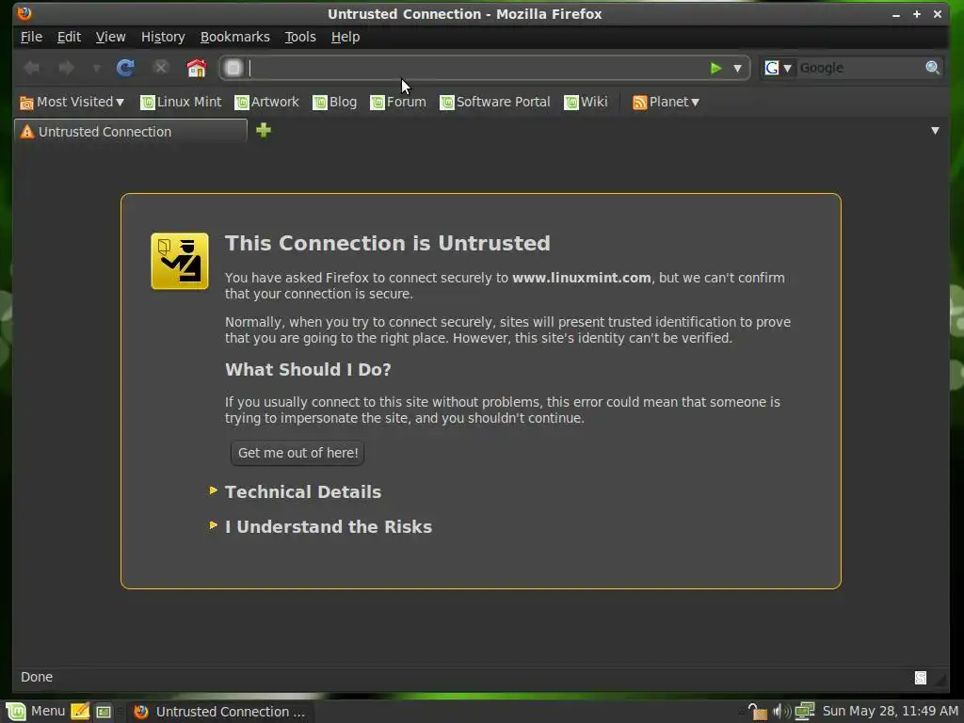Reload the current page
964x723 pixels.
[x=125, y=68]
